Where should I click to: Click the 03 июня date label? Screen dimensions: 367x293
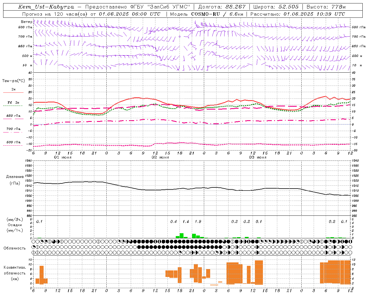pyautogui.click(x=258, y=157)
